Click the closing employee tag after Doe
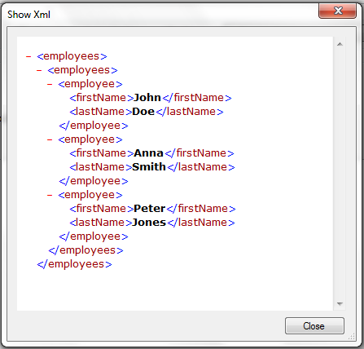This screenshot has height=349, width=364. (x=94, y=126)
